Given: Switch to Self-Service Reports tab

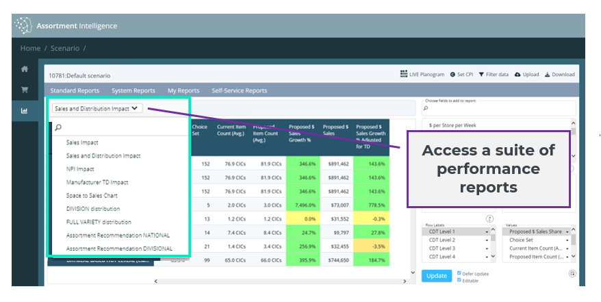Looking at the screenshot, I should pyautogui.click(x=240, y=90).
